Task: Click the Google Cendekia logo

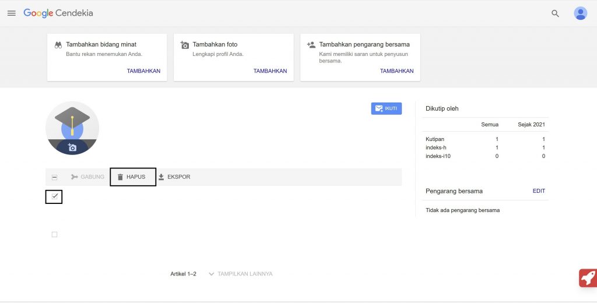Action: coord(58,13)
